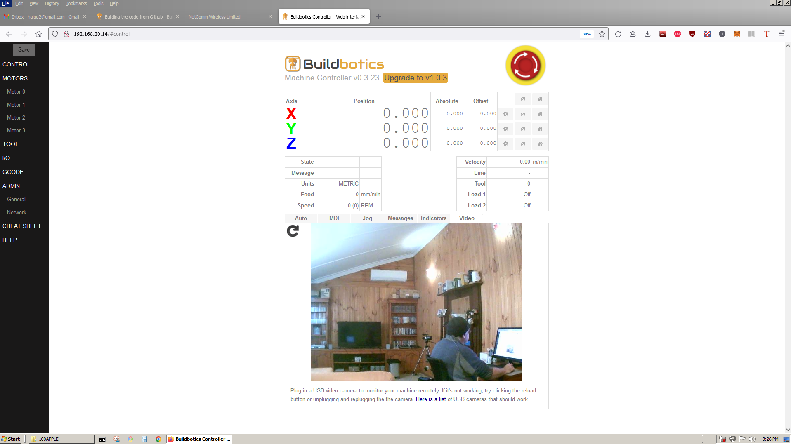Click the address bar URL field
Viewport: 791px width, 444px height.
(x=322, y=34)
